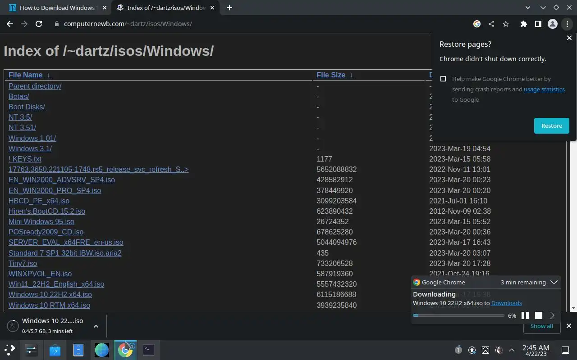Sort by File Name header
The image size is (577, 360).
(x=25, y=75)
